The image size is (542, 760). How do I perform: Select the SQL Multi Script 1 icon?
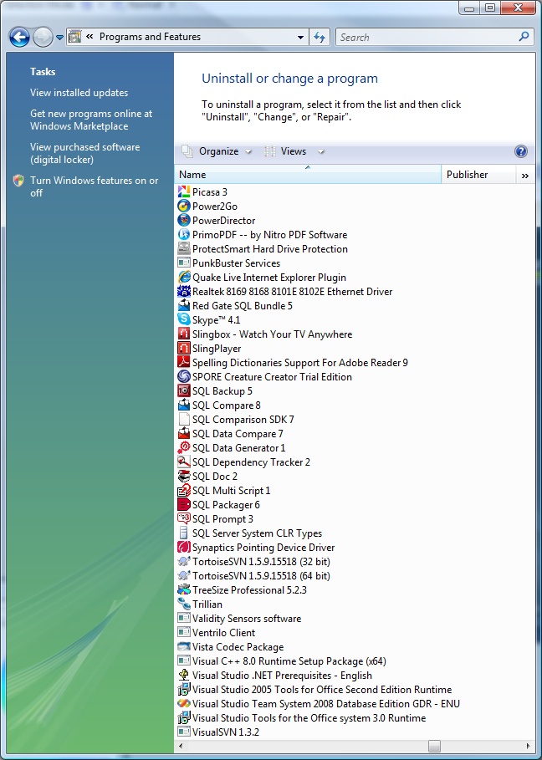184,491
